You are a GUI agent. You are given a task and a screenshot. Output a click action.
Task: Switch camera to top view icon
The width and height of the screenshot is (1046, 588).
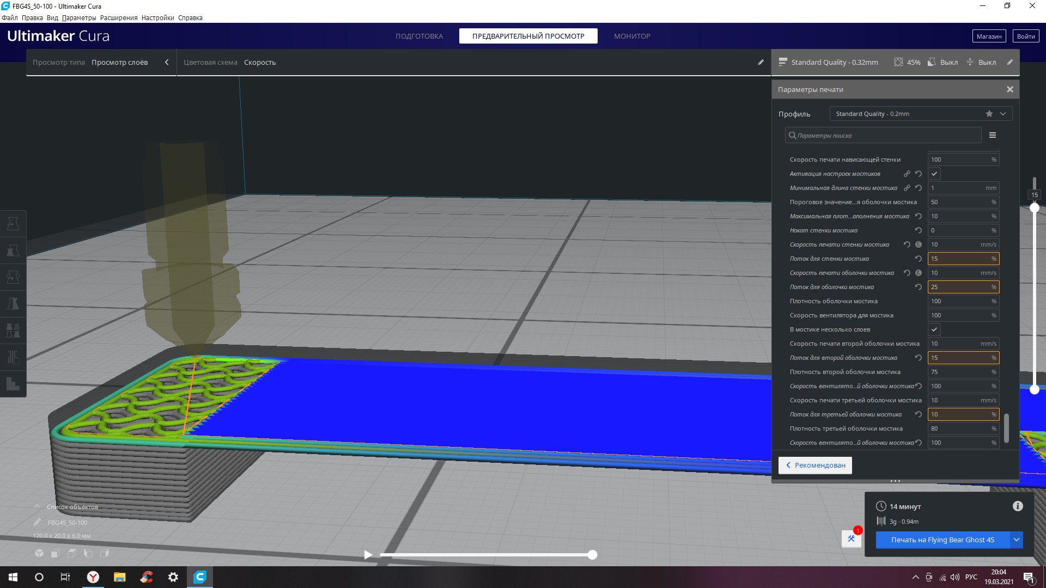(x=72, y=553)
